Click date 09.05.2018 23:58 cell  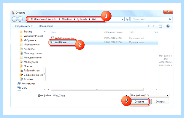tap(113, 38)
